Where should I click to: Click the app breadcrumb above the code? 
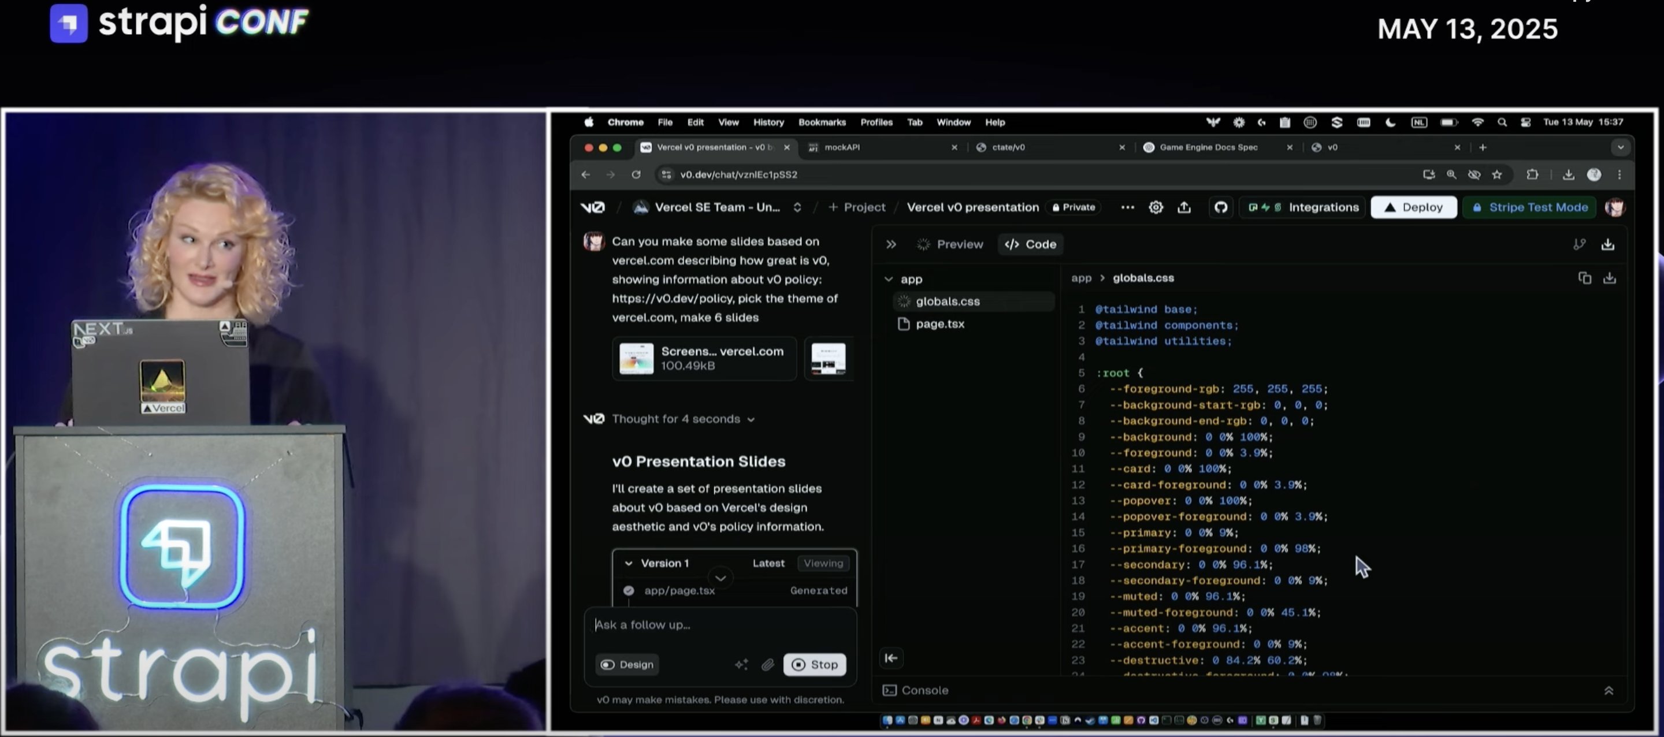point(1080,278)
